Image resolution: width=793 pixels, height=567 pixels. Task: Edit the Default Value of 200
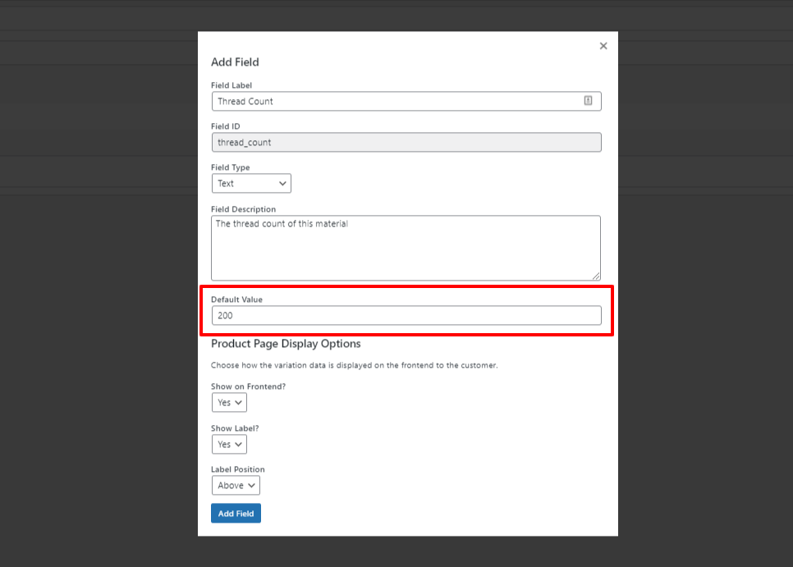[x=406, y=315]
